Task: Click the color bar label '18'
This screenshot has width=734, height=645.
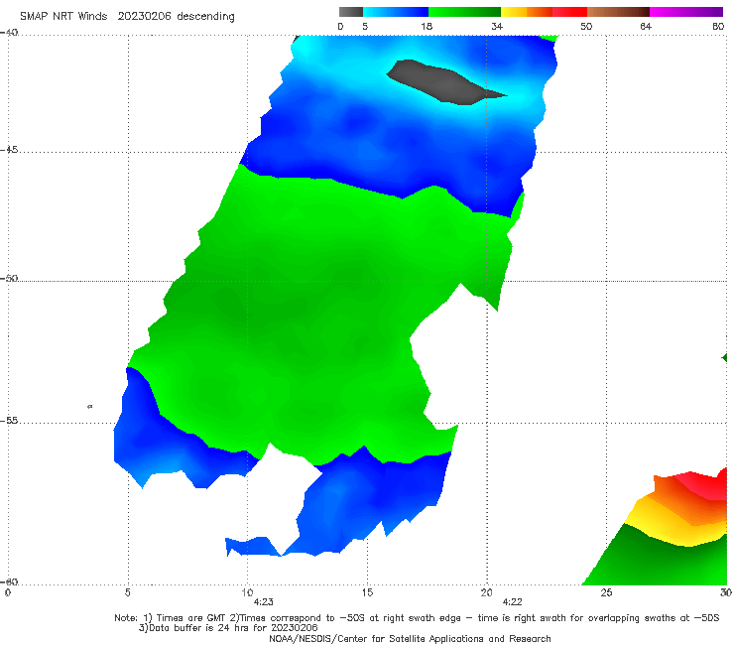Action: coord(427,27)
